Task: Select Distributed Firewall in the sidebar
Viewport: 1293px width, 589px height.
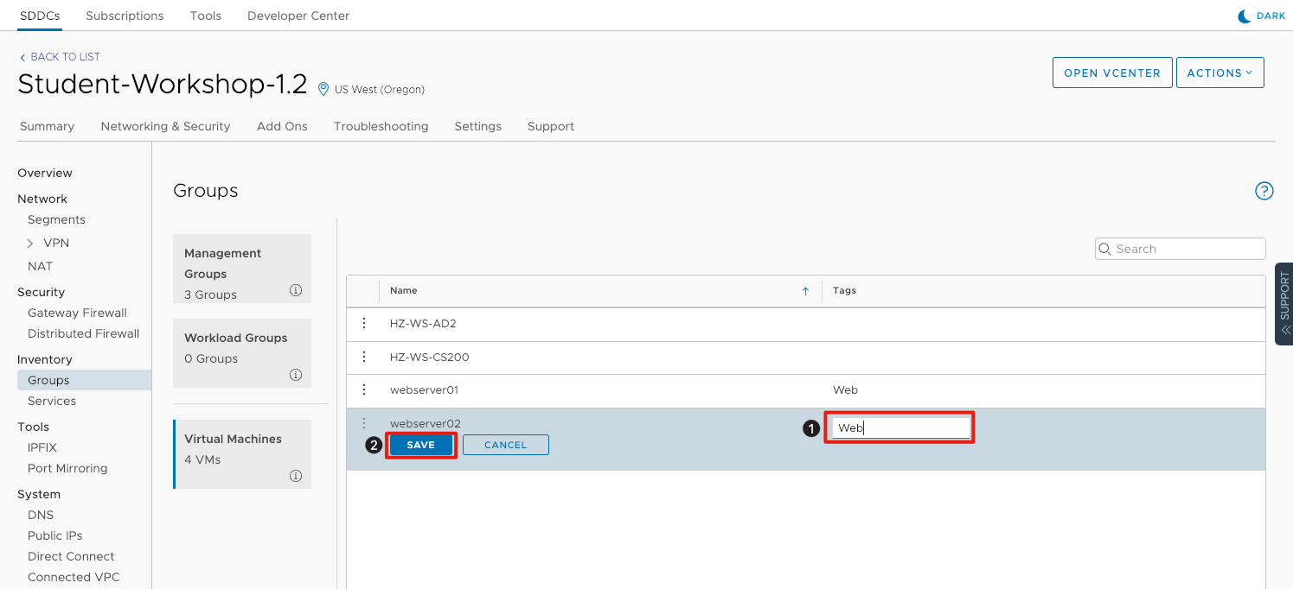Action: [83, 333]
